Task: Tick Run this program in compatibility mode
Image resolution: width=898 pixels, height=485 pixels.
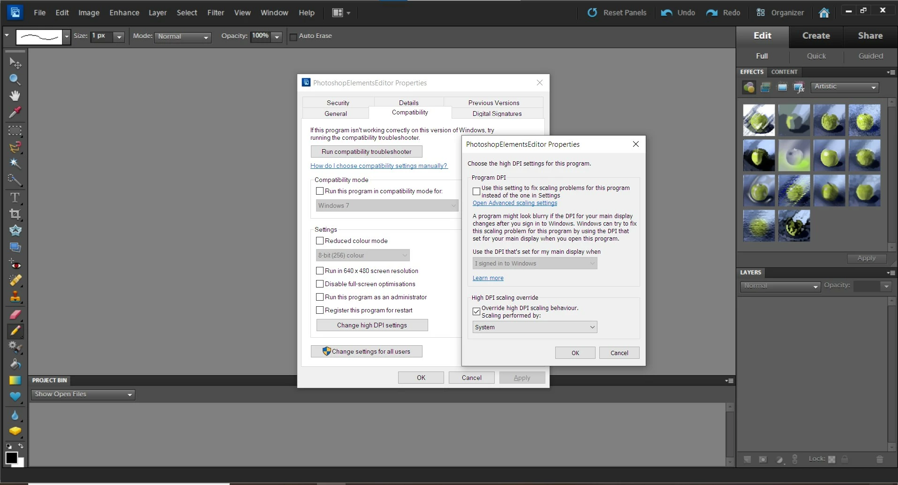Action: click(x=320, y=191)
